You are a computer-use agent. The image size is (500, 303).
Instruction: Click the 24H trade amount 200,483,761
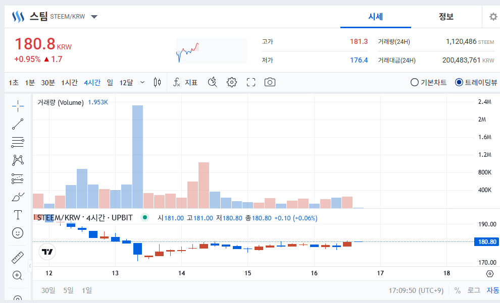pos(461,60)
